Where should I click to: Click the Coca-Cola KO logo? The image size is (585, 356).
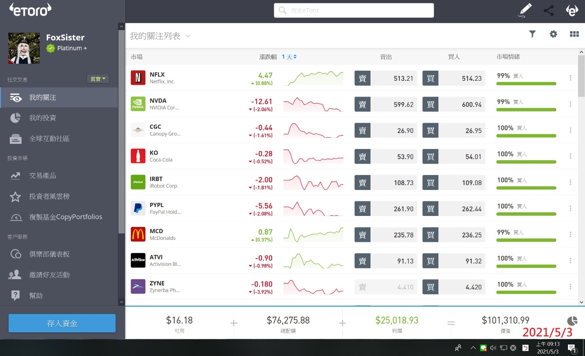click(138, 156)
